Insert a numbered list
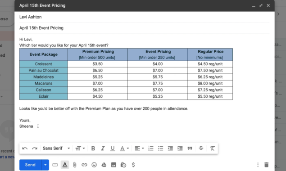Screen dimensions: 286x171 [x=151, y=148]
